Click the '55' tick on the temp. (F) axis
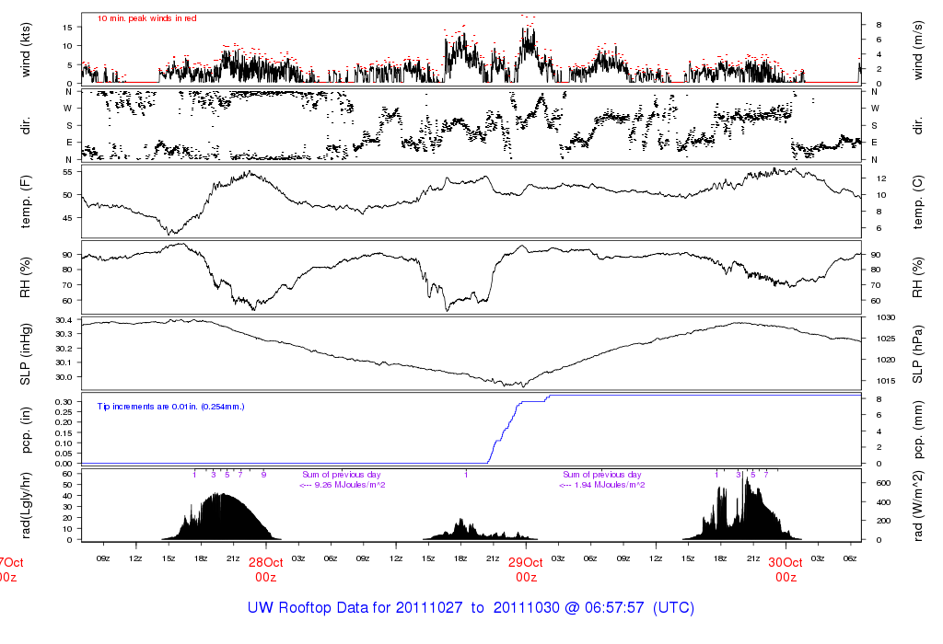Image resolution: width=943 pixels, height=644 pixels. tap(67, 172)
